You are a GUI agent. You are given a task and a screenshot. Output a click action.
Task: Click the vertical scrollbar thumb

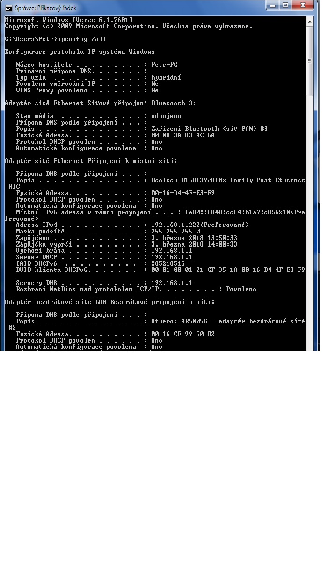(x=309, y=61)
